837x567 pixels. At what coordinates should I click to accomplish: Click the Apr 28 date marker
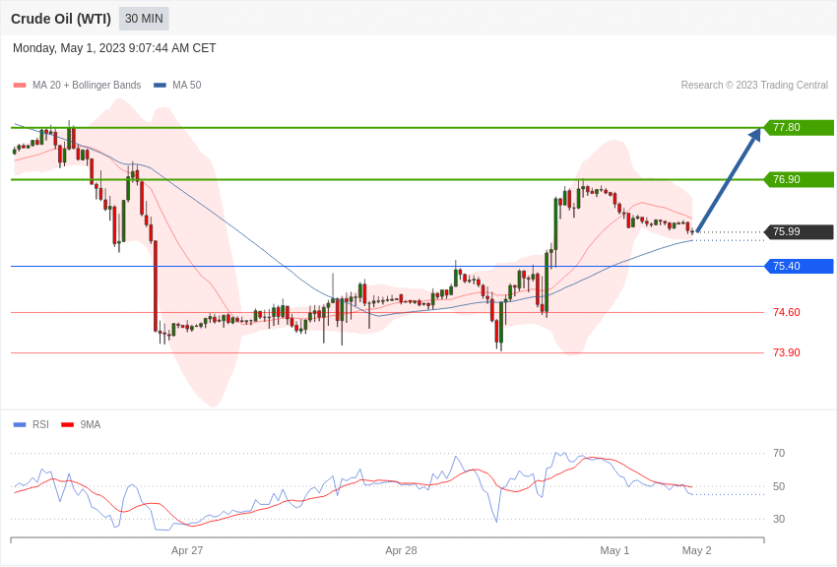pyautogui.click(x=401, y=550)
